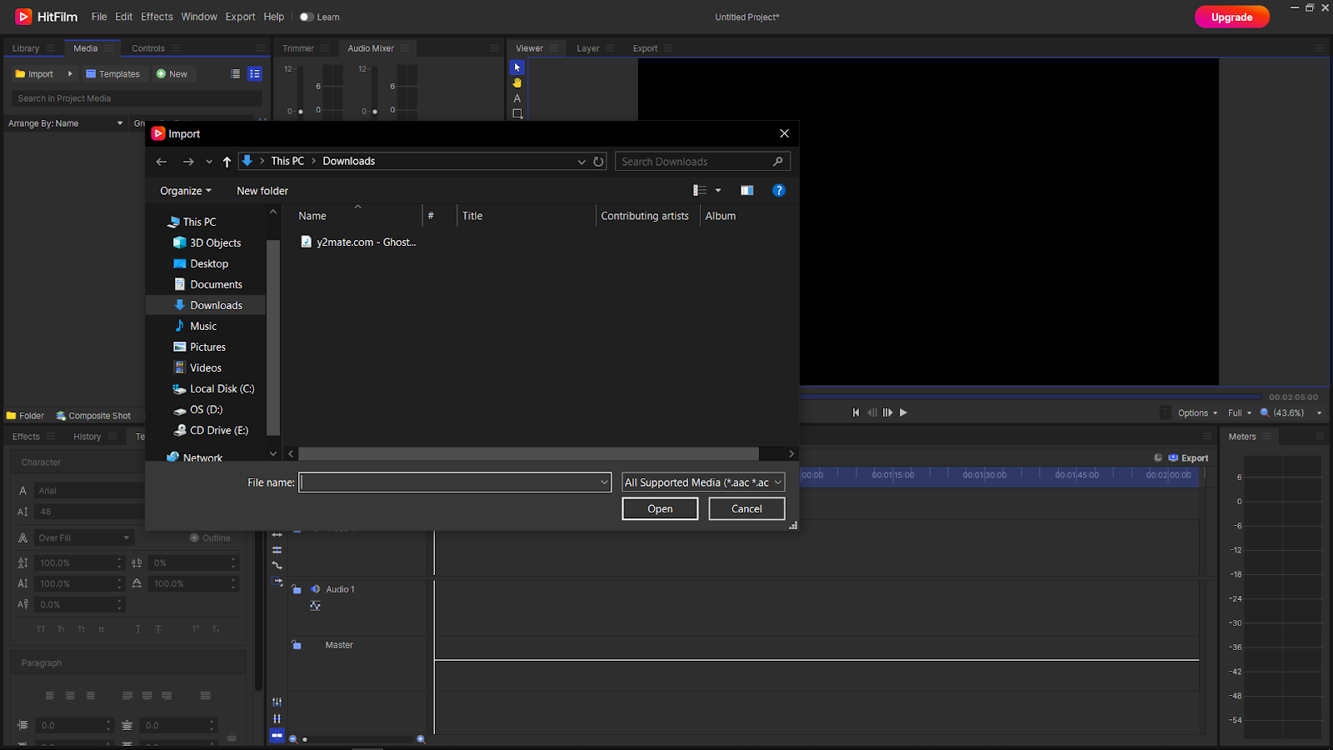
Task: Mute the Audio 1 track speaker icon
Action: point(315,589)
